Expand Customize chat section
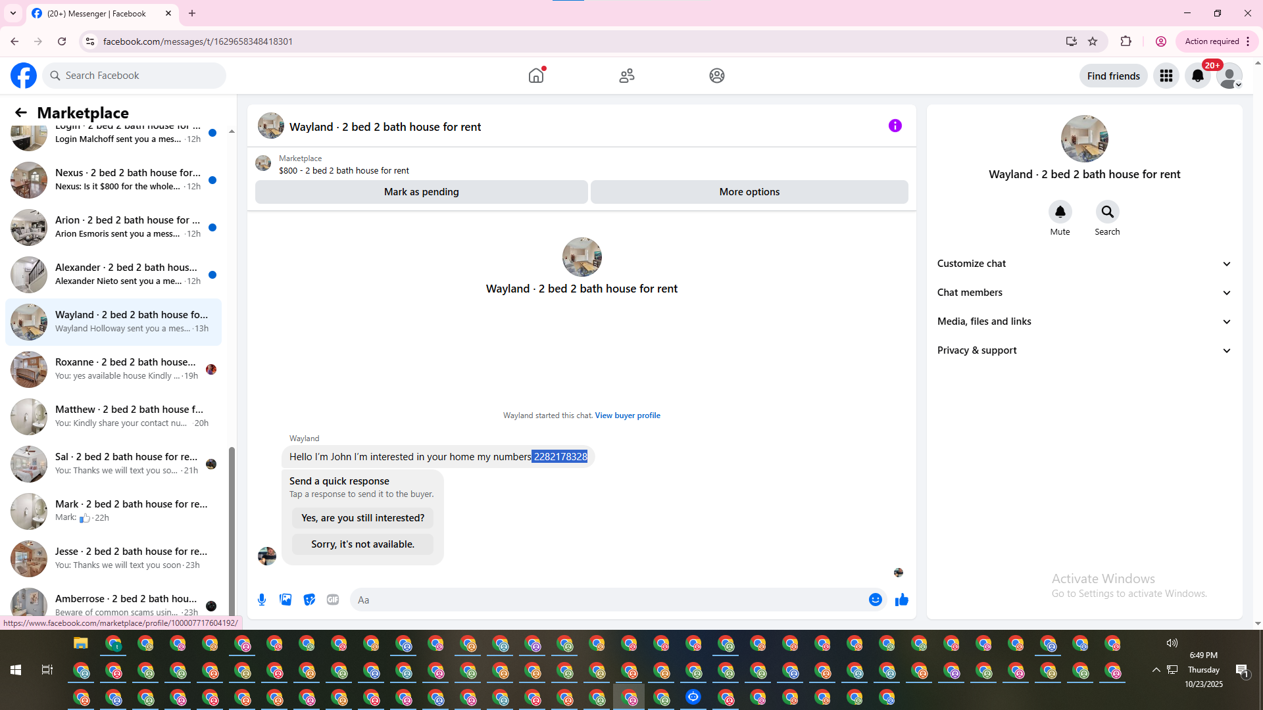Image resolution: width=1263 pixels, height=710 pixels. (1084, 264)
